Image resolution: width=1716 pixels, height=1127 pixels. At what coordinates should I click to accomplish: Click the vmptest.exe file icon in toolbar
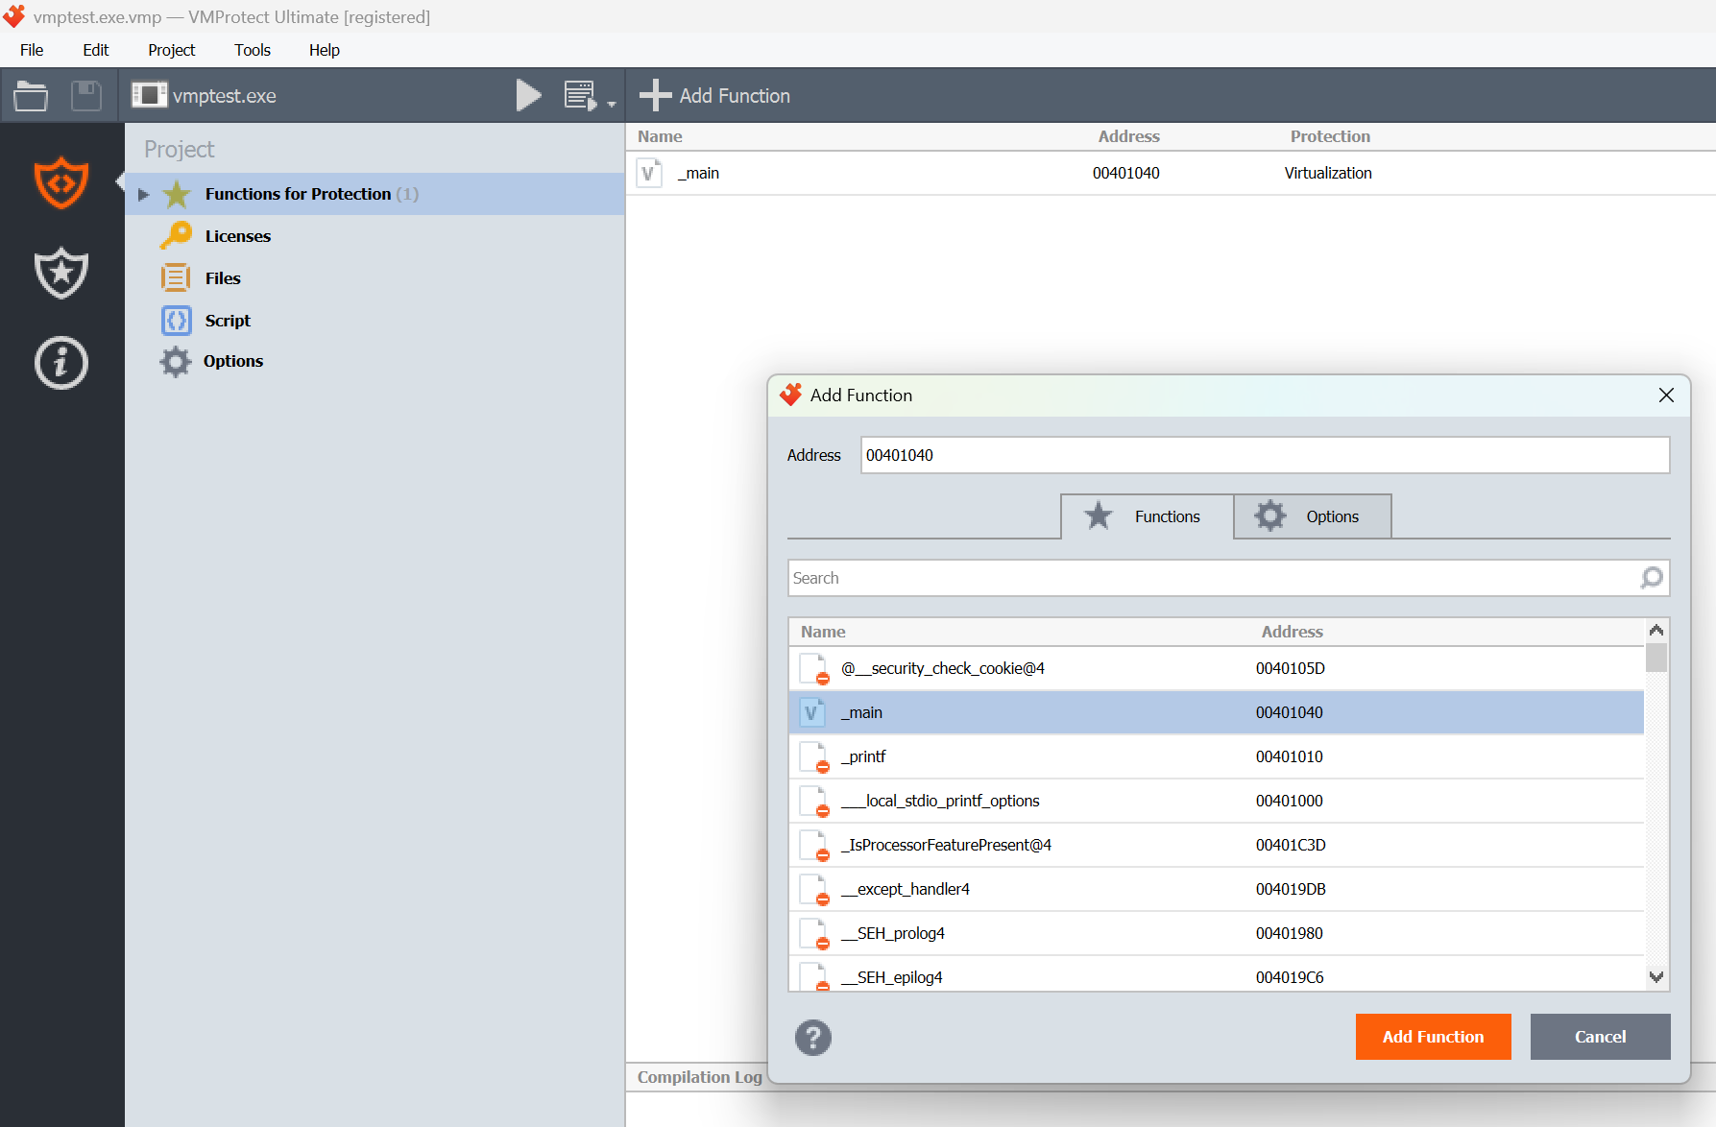tap(149, 95)
